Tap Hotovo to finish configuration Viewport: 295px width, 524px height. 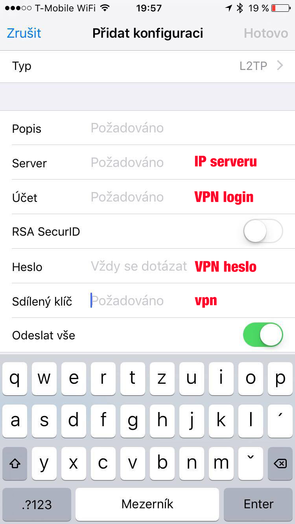pos(266,33)
